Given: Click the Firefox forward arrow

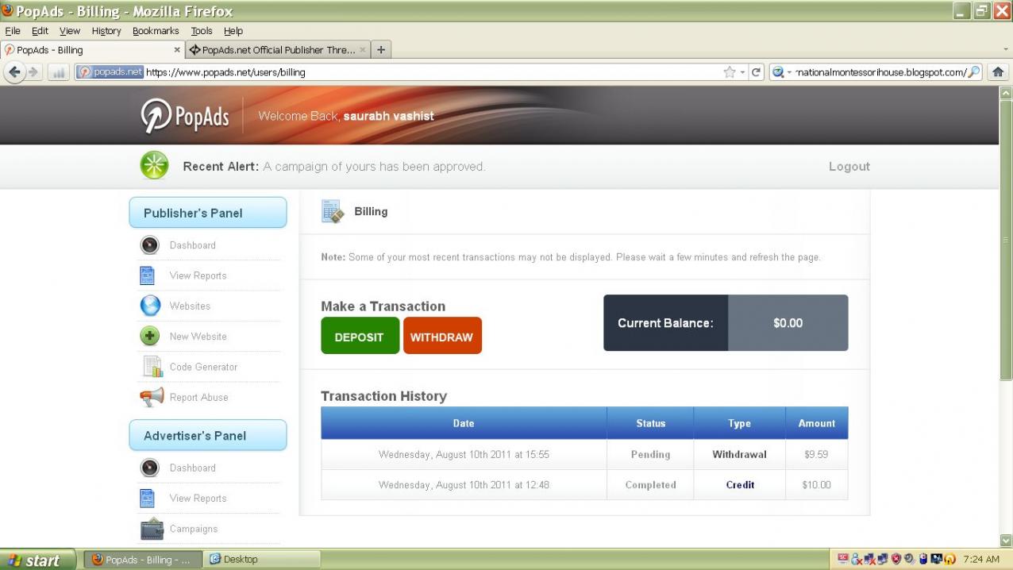Looking at the screenshot, I should tap(34, 71).
